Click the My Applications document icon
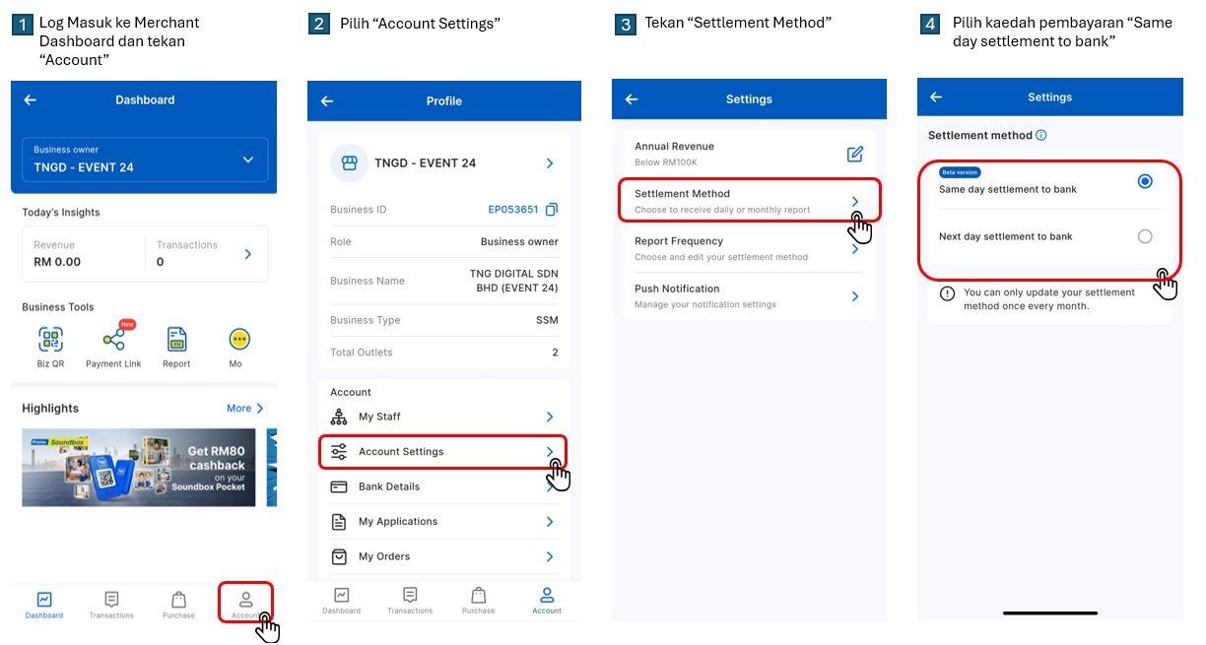The height and width of the screenshot is (645, 1206). coord(339,522)
